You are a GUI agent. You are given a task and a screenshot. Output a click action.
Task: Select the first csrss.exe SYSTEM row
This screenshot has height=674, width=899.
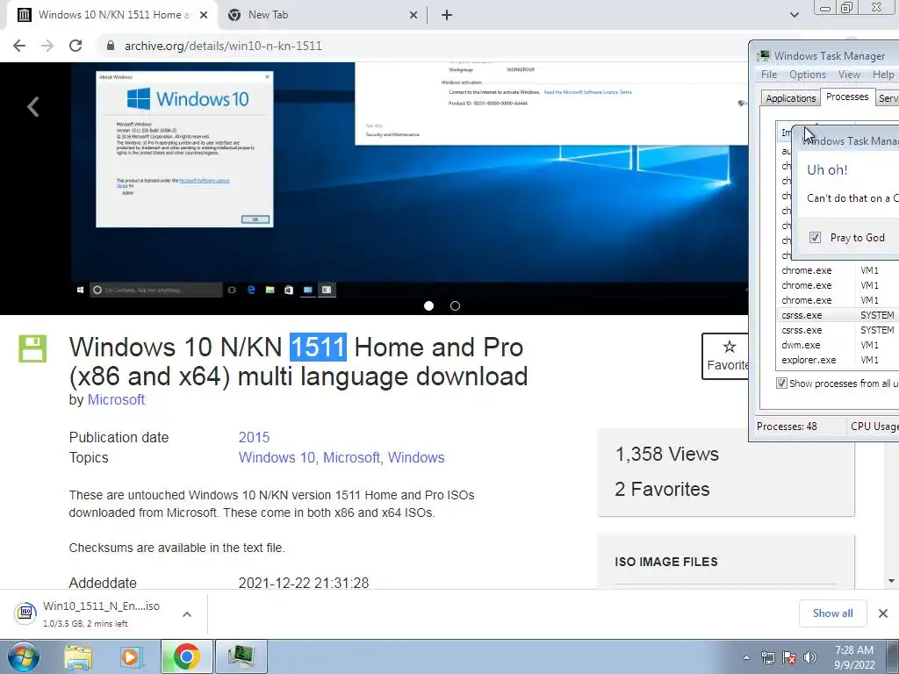(x=837, y=315)
